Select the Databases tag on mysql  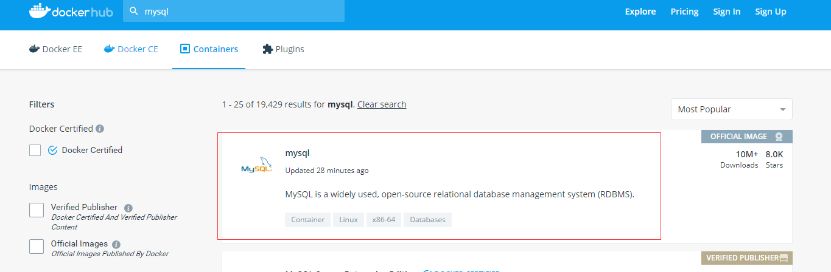[427, 220]
